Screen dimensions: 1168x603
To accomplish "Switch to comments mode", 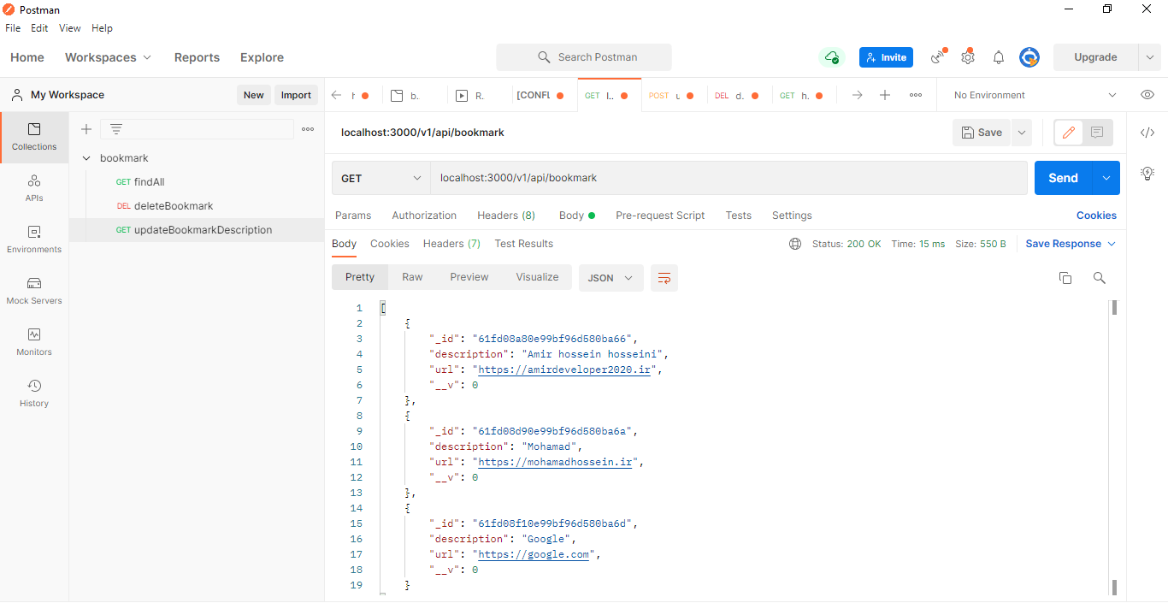I will click(1098, 133).
